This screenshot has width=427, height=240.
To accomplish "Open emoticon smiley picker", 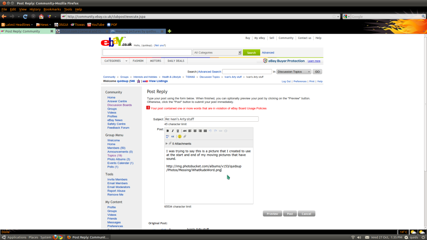I will click(x=179, y=136).
